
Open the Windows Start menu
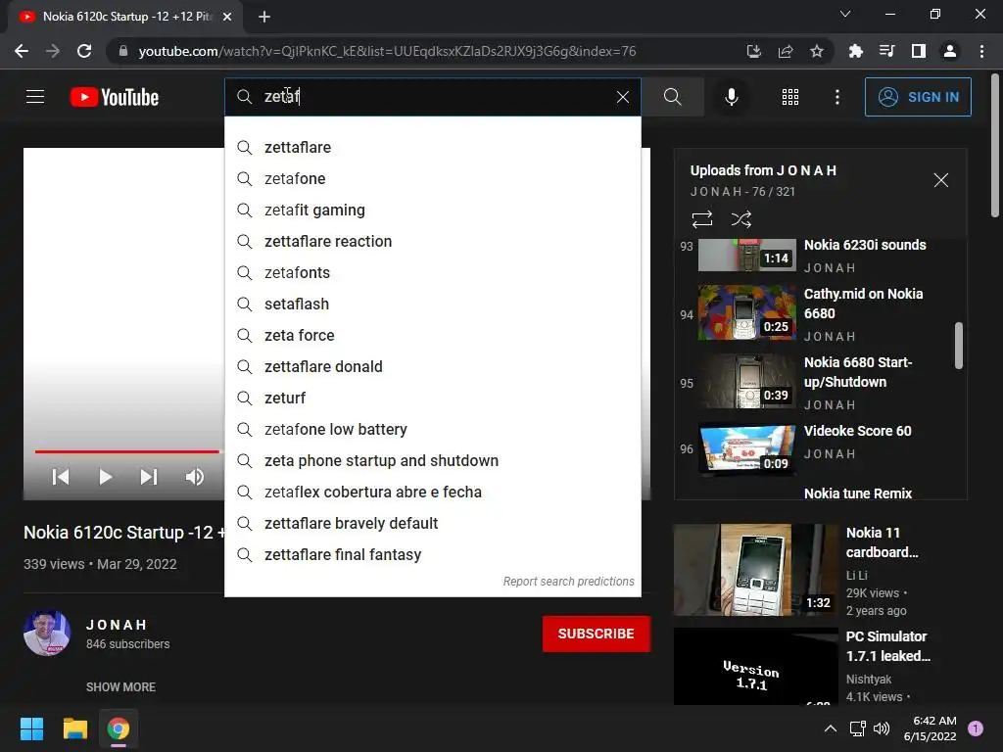pos(31,728)
